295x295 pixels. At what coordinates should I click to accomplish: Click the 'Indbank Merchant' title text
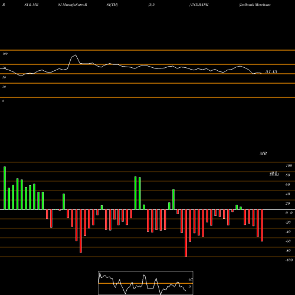point(255,5)
